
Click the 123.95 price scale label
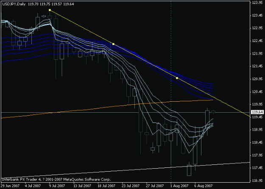(257, 3)
